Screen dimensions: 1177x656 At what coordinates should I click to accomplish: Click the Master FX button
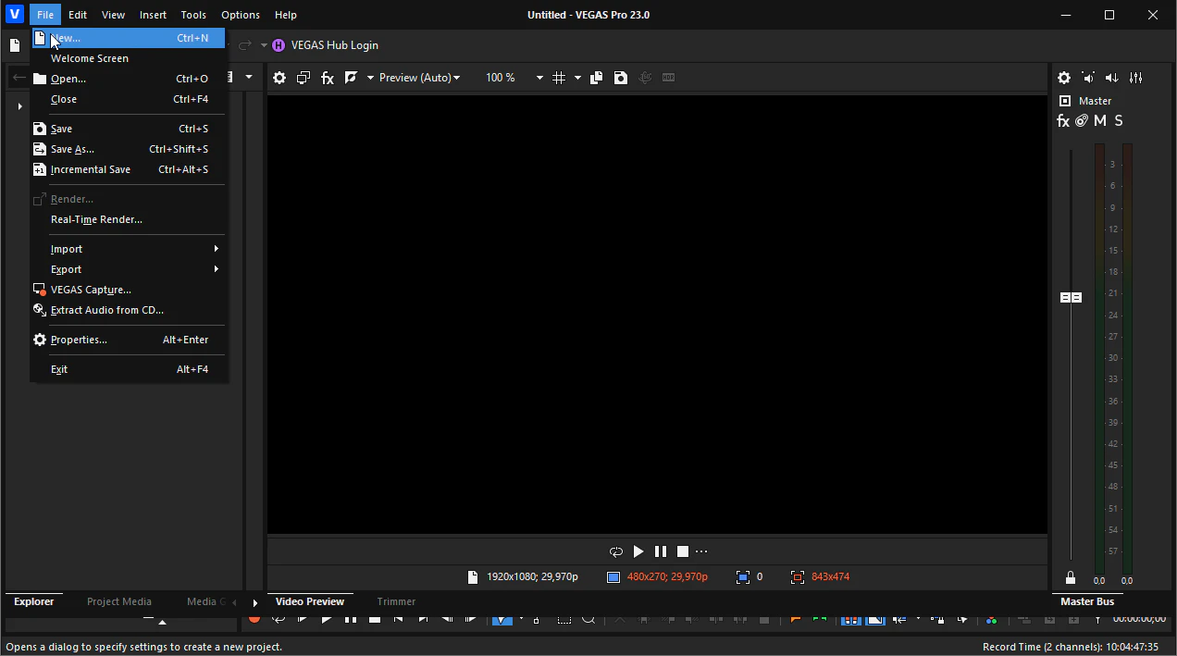point(1063,121)
